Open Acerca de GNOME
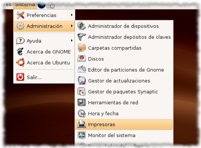This screenshot has height=148, width=201. coord(44,52)
